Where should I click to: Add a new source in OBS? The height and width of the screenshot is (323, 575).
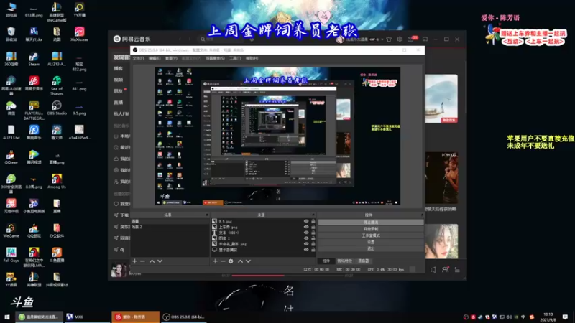pos(215,261)
